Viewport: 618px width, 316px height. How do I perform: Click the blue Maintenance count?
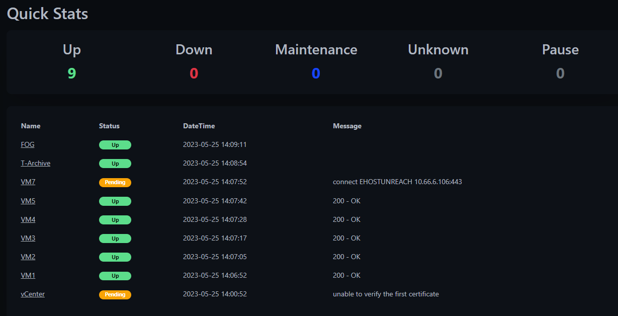[316, 73]
